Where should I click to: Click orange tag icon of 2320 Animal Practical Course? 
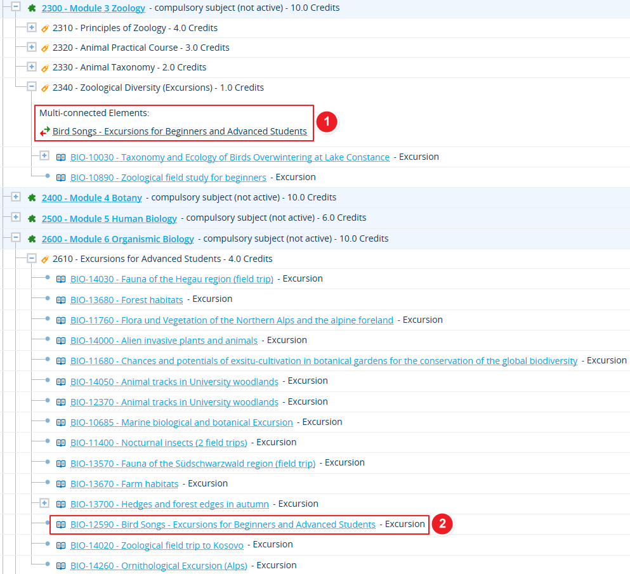click(45, 48)
